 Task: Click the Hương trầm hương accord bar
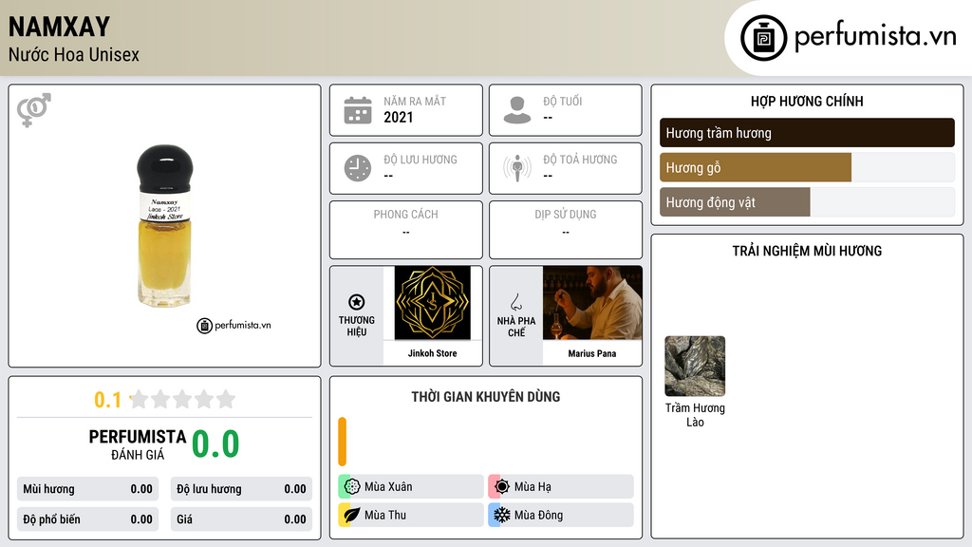tap(807, 133)
